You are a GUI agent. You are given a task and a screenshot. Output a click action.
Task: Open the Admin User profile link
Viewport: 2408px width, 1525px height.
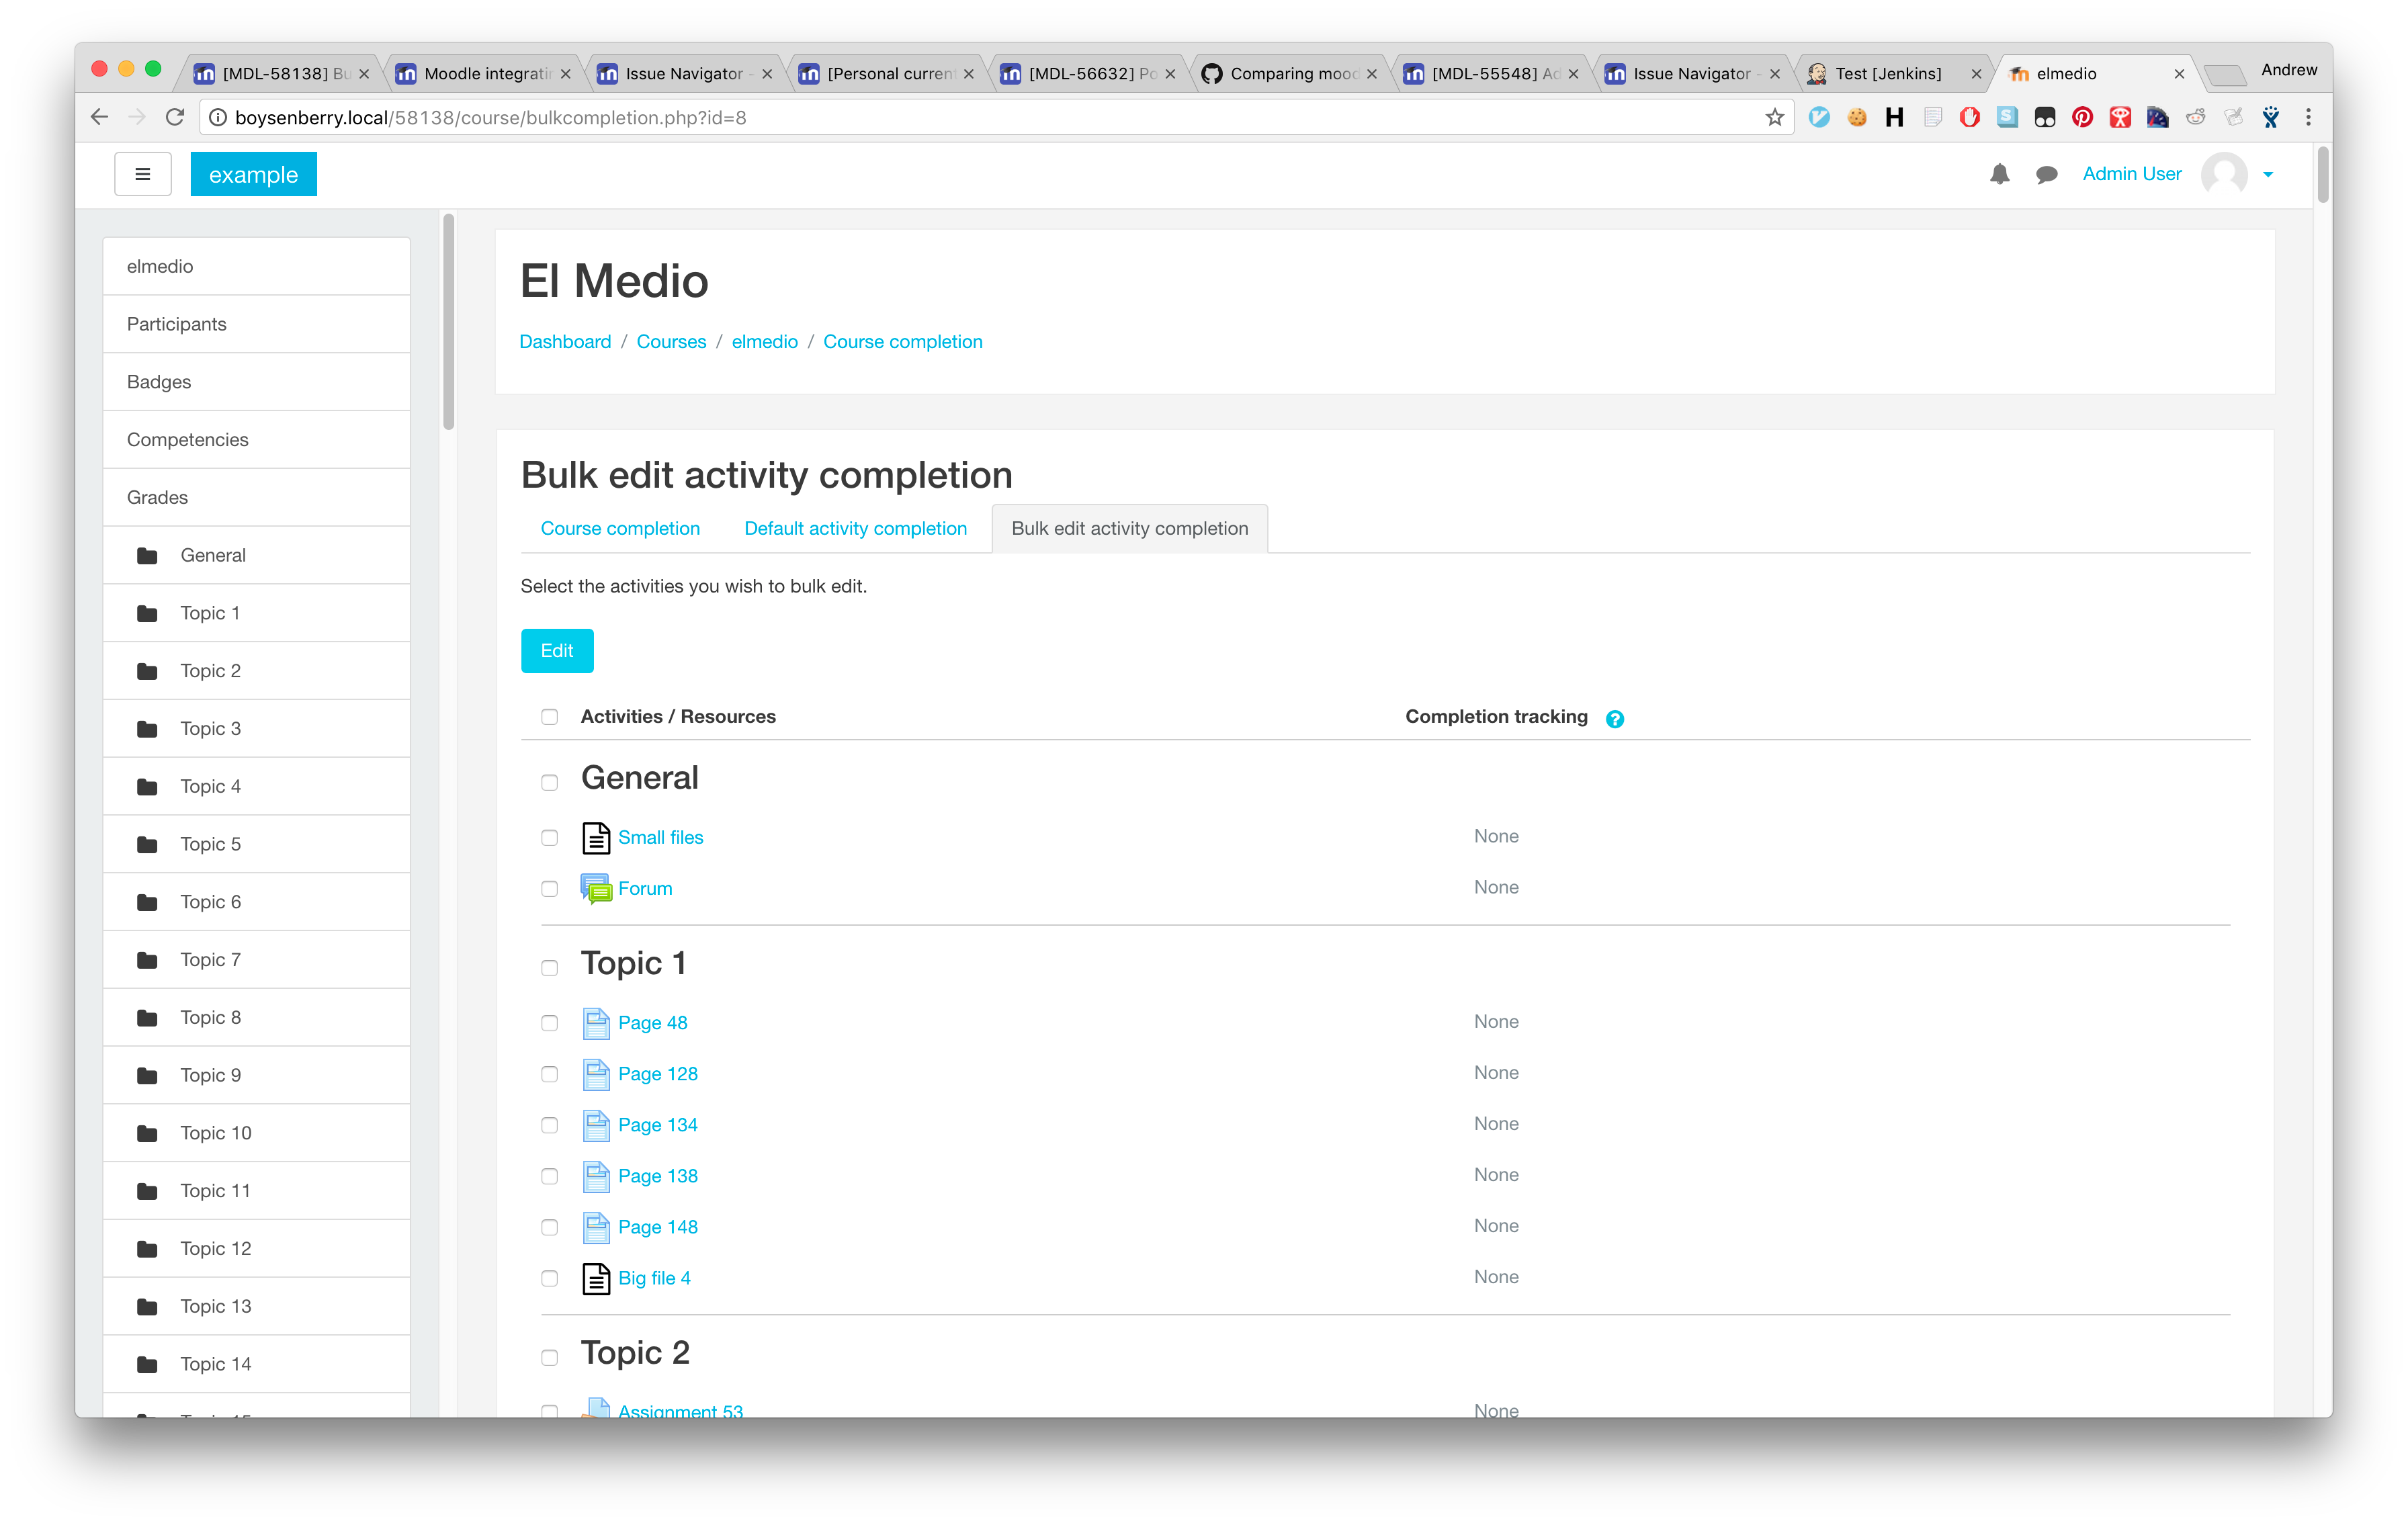(2131, 174)
